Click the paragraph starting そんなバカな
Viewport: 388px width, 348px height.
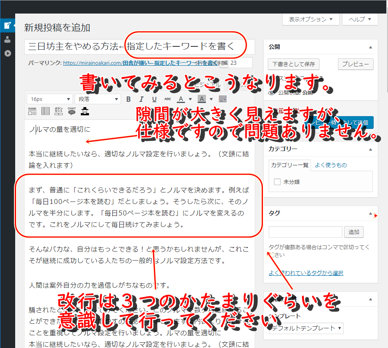139,255
